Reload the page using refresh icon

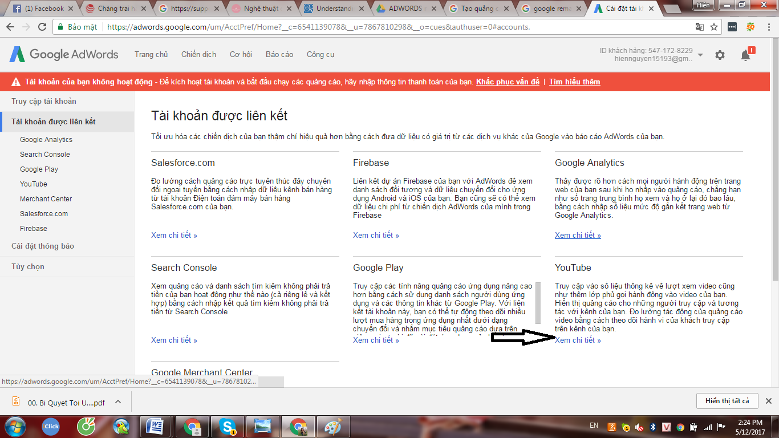[x=42, y=27]
